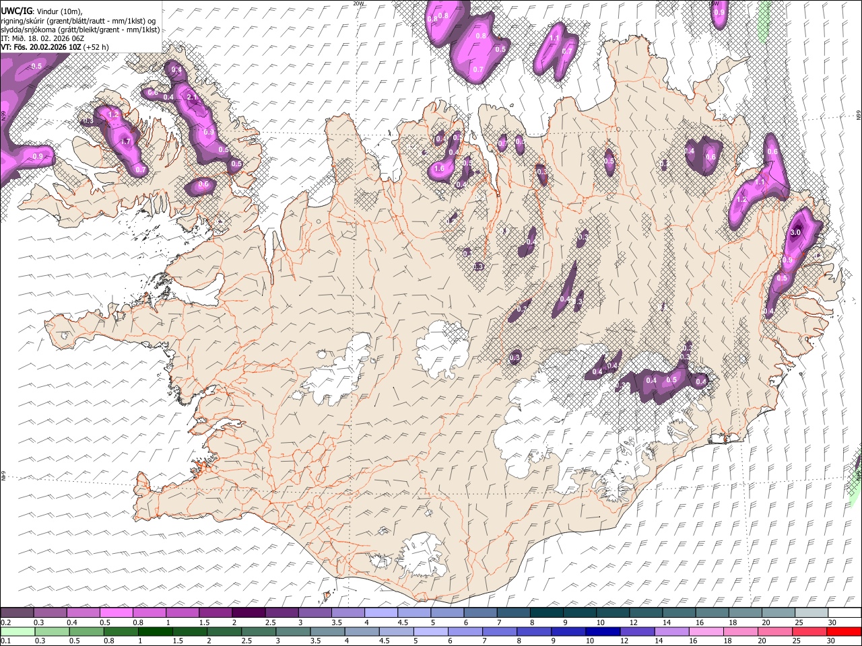This screenshot has height=646, width=862.
Task: Select the 'VT: Fös. 20.02.2026 10Z' valid time
Action: point(41,47)
